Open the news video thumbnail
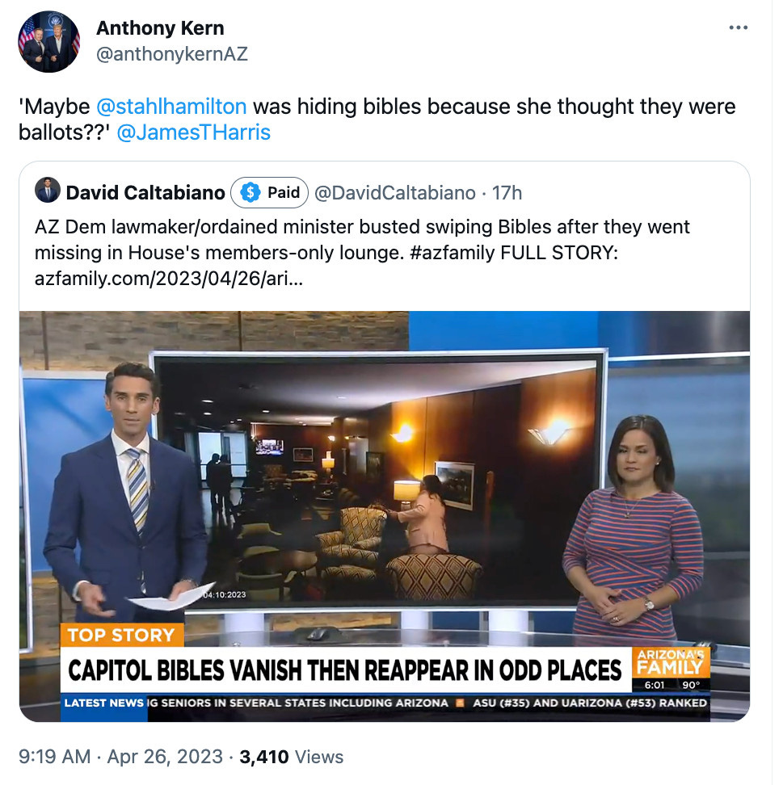 point(385,515)
